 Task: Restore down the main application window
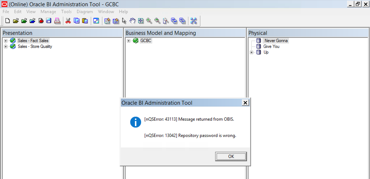358,4
